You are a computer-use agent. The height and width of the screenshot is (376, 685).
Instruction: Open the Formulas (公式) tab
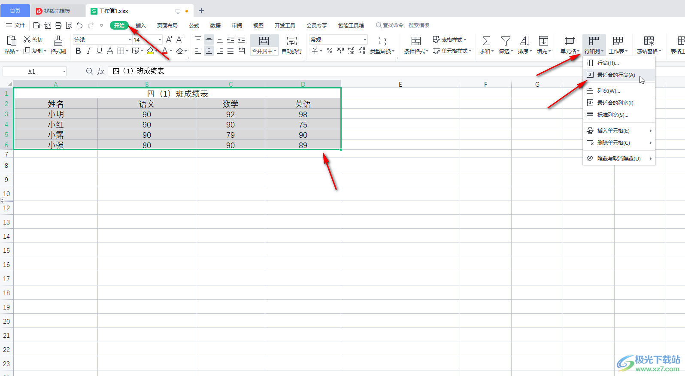[x=194, y=25]
